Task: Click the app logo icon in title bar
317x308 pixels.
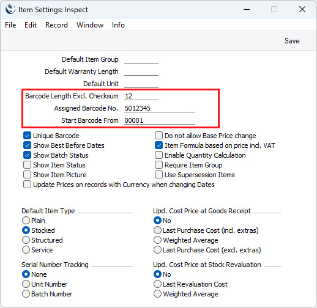Action: pos(10,9)
